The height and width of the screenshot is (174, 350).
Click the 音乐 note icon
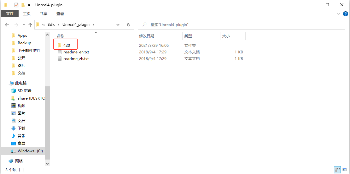point(14,136)
